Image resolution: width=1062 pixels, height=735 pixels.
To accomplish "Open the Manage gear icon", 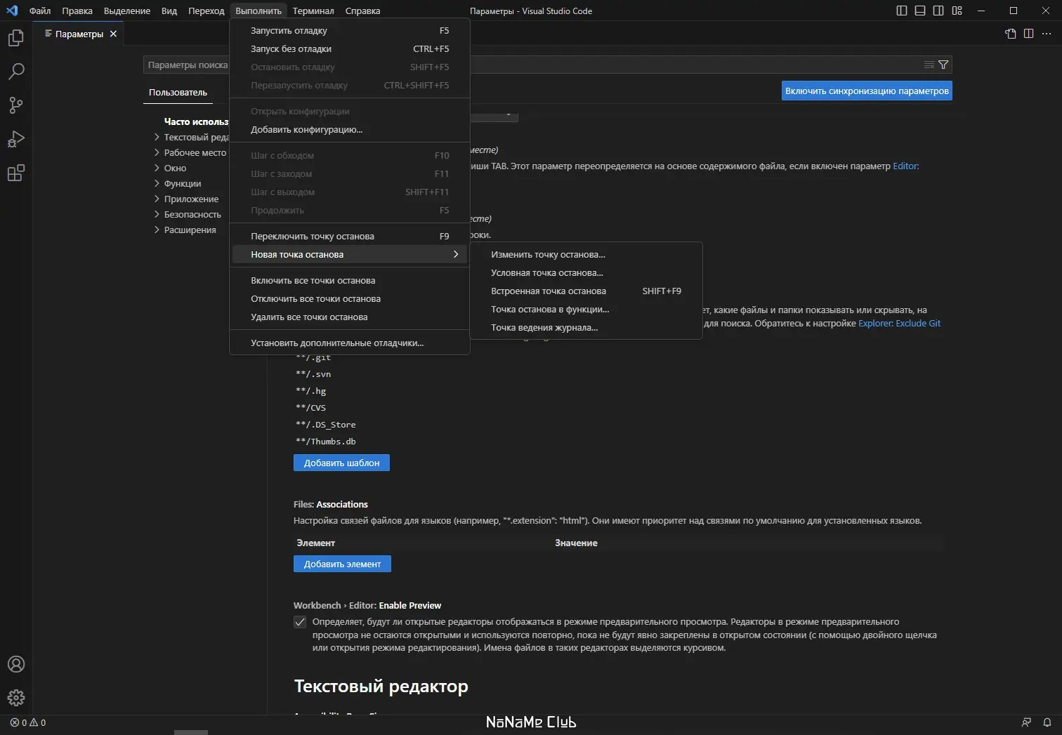I will click(x=15, y=698).
